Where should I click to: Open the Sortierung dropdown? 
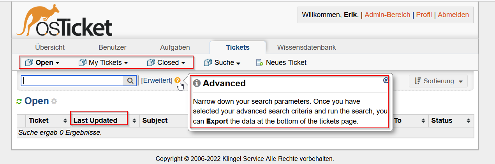click(438, 81)
